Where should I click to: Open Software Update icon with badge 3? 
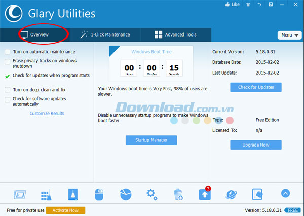204,195
